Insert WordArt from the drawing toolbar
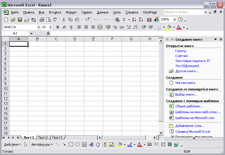Screen dimensions: 225x155 (91, 144)
